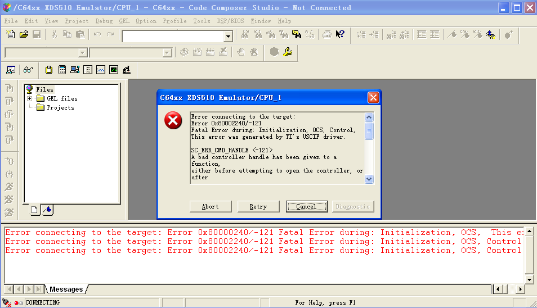Click the Step Over icon in left toolbar
The height and width of the screenshot is (308, 537).
(x=9, y=101)
